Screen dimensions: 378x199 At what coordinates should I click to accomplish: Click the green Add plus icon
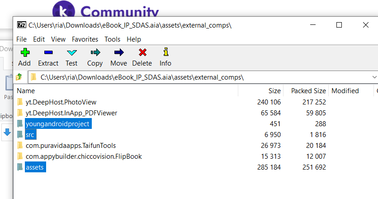(25, 52)
